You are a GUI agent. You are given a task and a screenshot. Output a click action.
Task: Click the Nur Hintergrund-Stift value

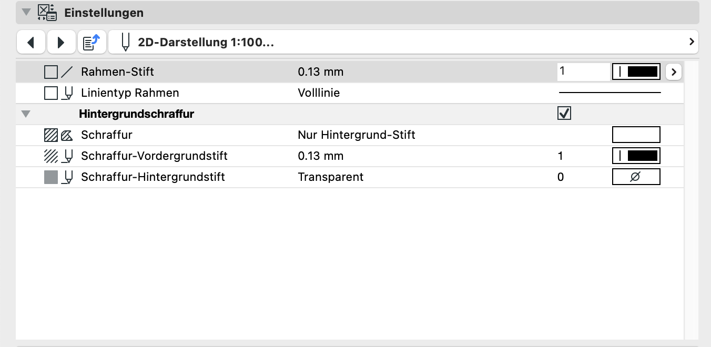(x=357, y=135)
